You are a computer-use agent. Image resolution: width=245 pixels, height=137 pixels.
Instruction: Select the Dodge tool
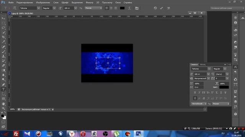[x=3, y=80]
